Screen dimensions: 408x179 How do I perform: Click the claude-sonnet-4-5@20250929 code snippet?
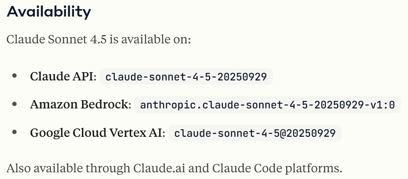coord(255,133)
